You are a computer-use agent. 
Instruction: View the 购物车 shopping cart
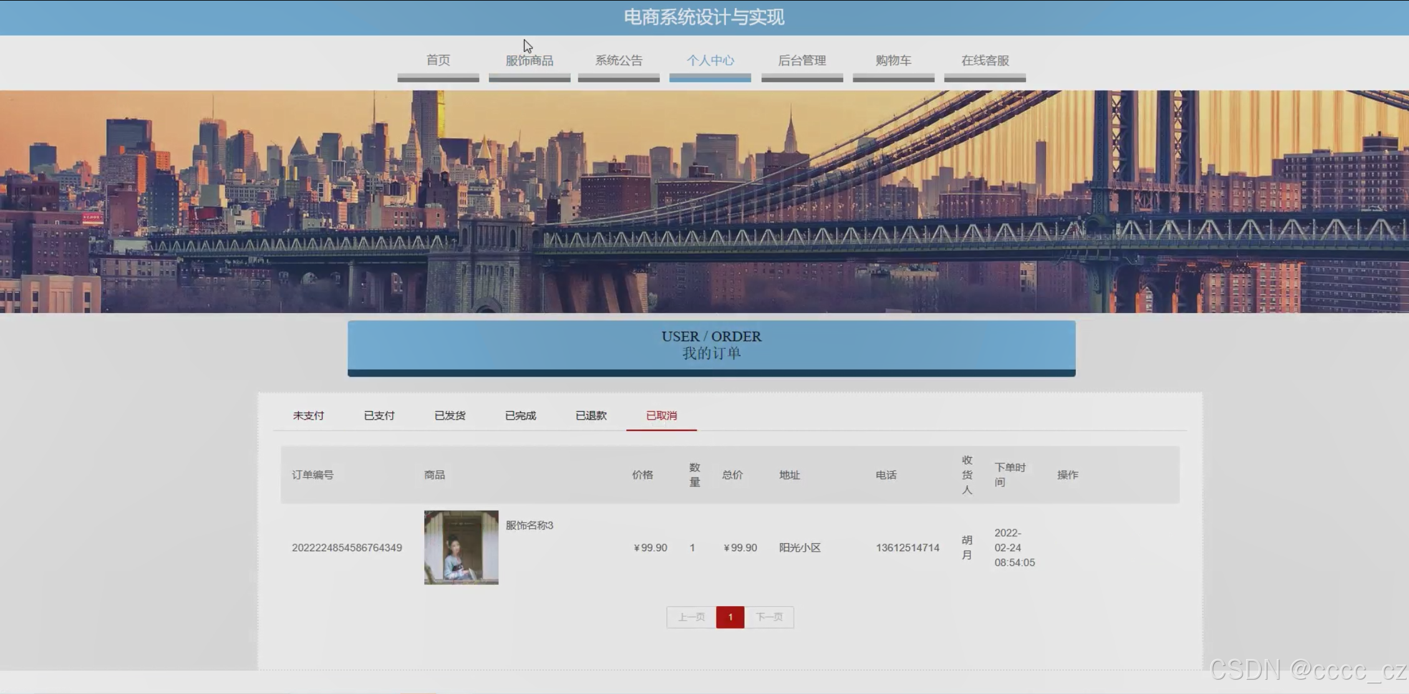[x=893, y=60]
